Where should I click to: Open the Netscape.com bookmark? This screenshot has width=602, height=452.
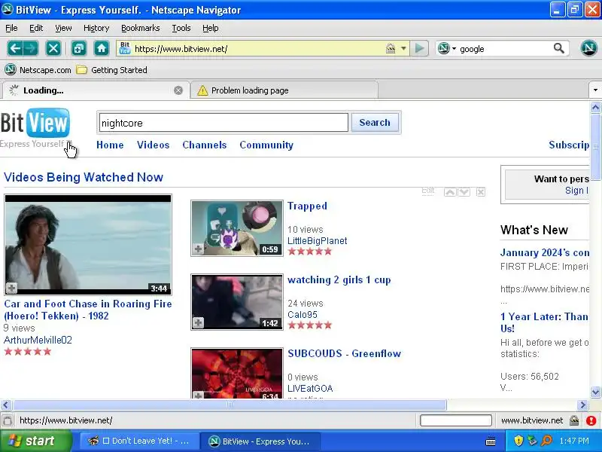(38, 70)
